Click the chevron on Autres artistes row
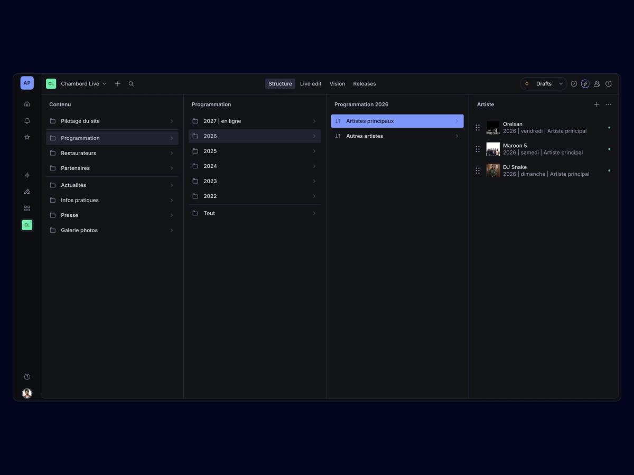This screenshot has height=475, width=634. 457,136
